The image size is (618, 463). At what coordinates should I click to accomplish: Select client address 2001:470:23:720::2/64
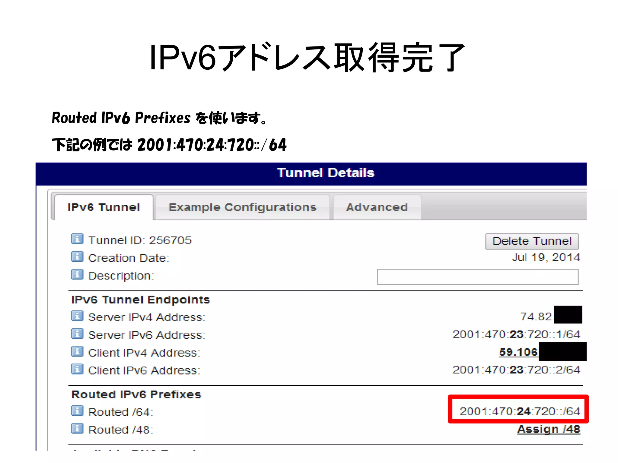(x=516, y=370)
